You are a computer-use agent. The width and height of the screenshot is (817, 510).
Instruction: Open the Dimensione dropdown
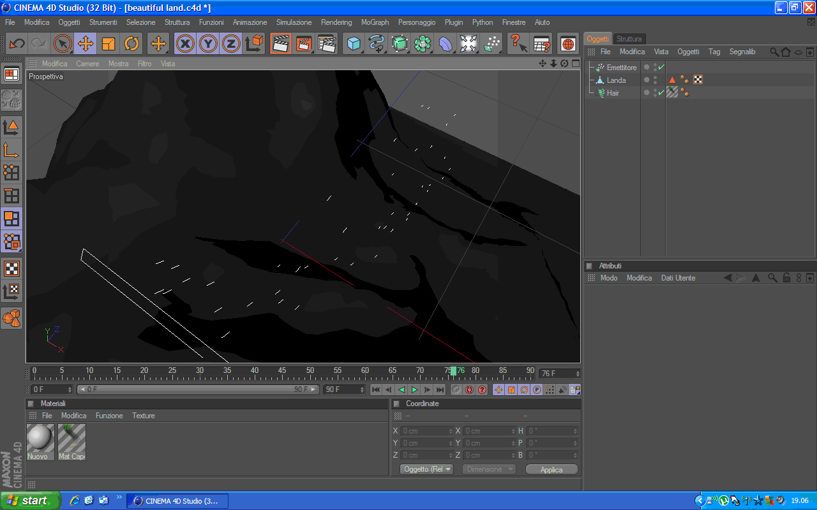click(x=489, y=469)
